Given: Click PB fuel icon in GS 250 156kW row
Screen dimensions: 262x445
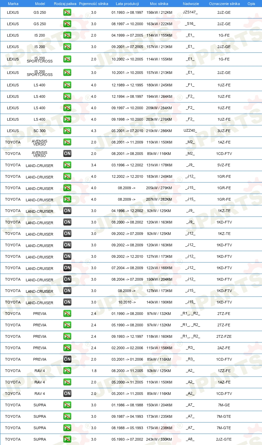Looking at the screenshot, I should [x=67, y=12].
